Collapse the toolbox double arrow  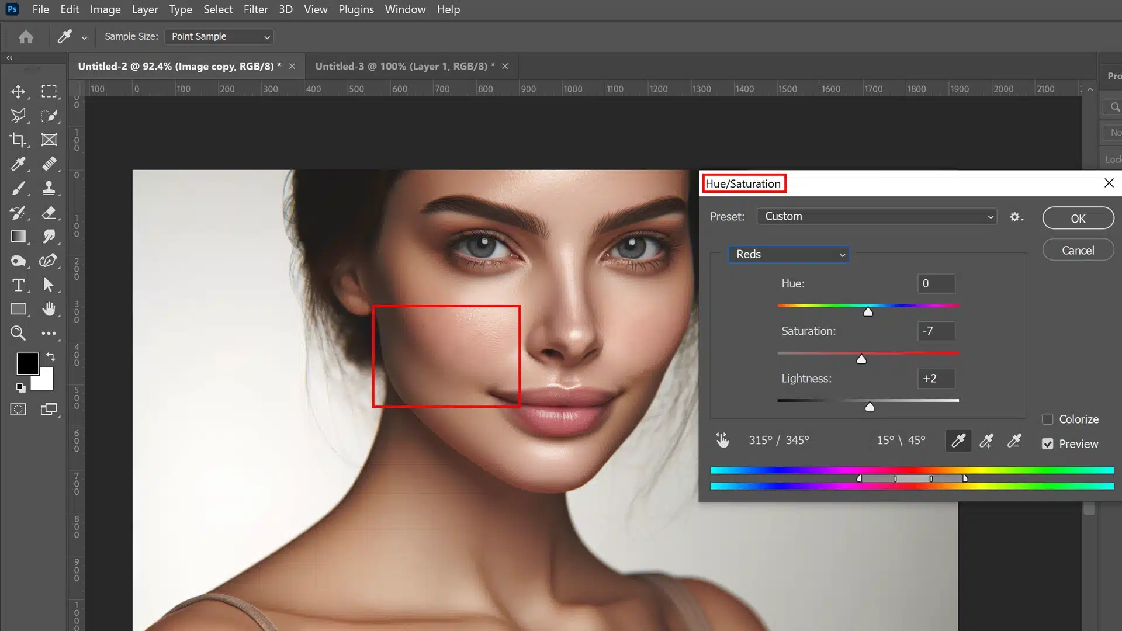tap(9, 58)
